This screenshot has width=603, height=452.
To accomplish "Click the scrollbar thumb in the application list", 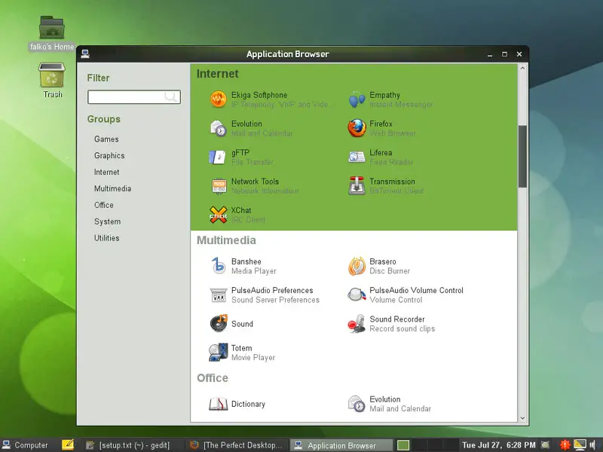I will [x=522, y=156].
